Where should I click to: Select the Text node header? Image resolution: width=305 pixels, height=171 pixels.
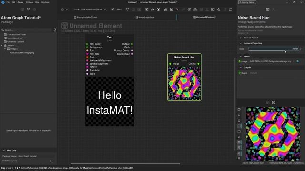(110, 37)
